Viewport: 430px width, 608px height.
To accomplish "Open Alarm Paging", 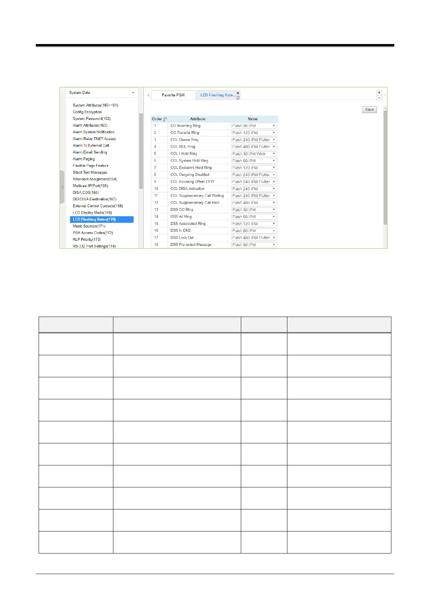I will point(84,159).
